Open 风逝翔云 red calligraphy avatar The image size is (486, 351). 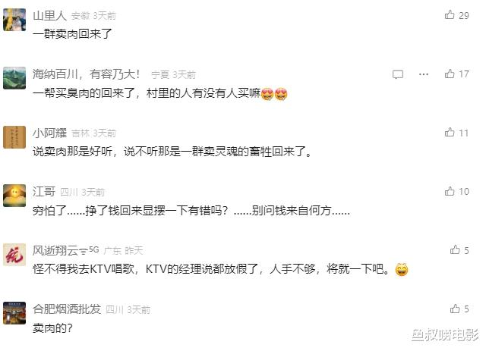14,255
